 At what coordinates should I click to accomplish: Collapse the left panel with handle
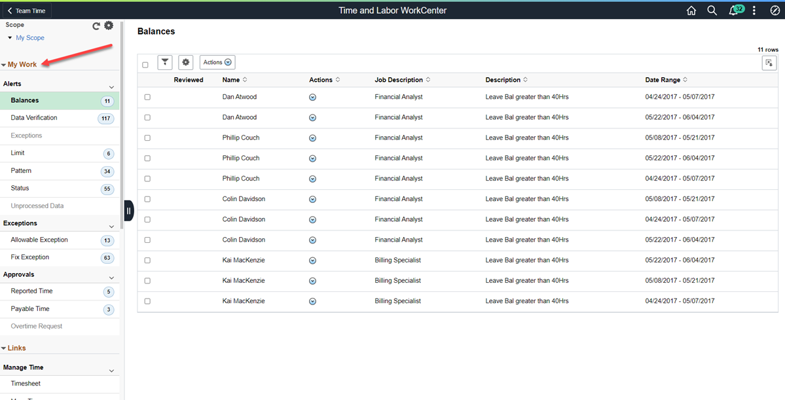[x=129, y=211]
